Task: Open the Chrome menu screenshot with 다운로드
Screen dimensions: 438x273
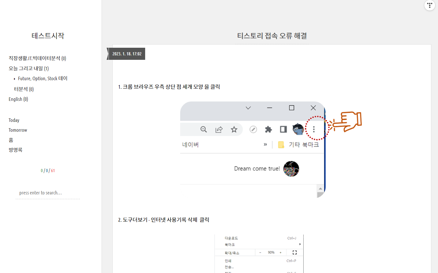Action: point(259,254)
